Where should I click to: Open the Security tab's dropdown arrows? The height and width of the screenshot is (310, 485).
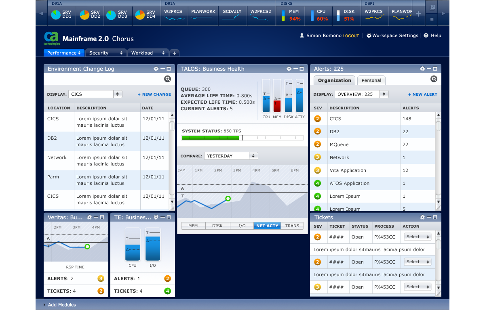(x=121, y=53)
